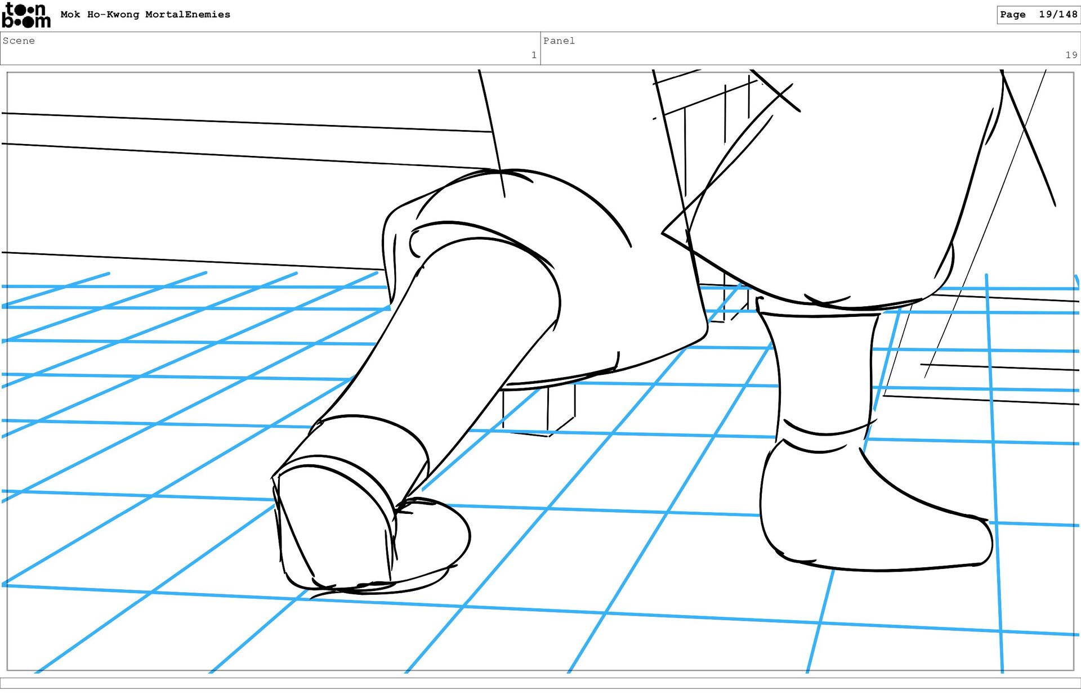Click the Panel label text

coord(559,41)
